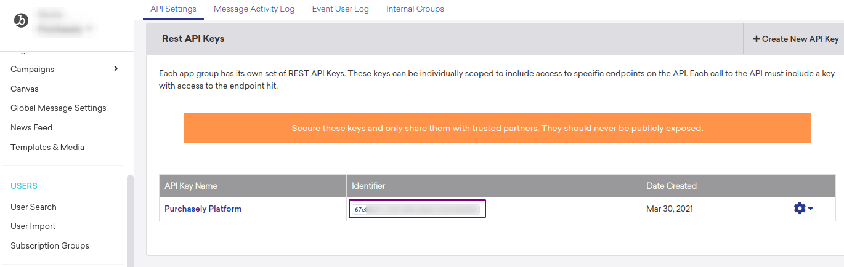
Task: Open News Feed from the sidebar
Action: pos(31,127)
